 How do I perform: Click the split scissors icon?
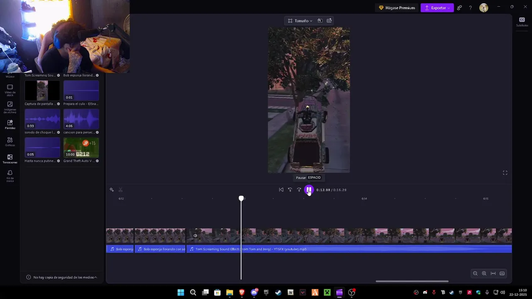click(121, 190)
